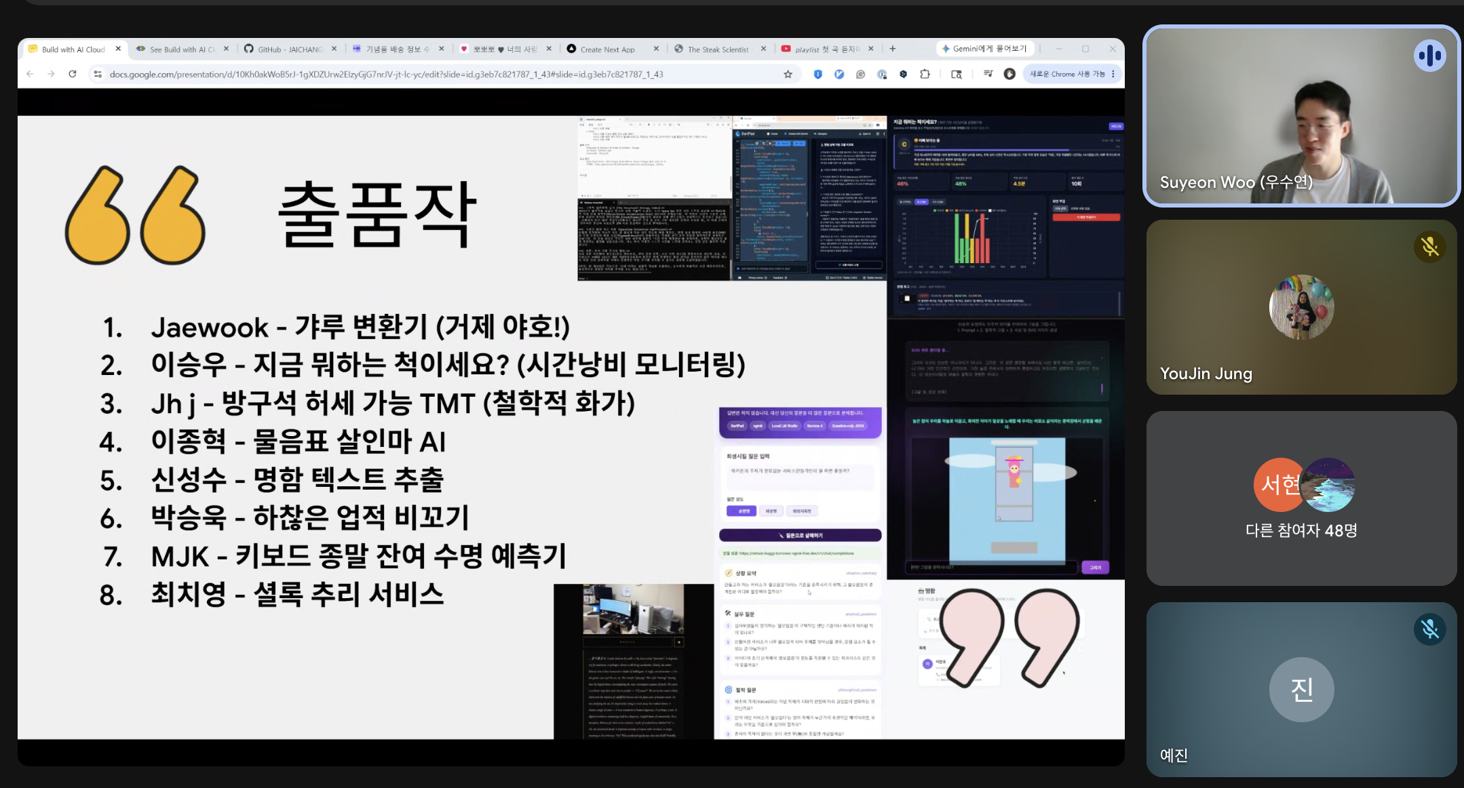This screenshot has height=788, width=1464.
Task: Reload the Google Slides page
Action: click(x=73, y=74)
